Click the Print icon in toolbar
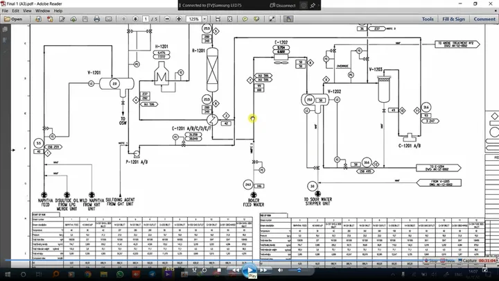The width and height of the screenshot is (499, 281). (x=97, y=19)
